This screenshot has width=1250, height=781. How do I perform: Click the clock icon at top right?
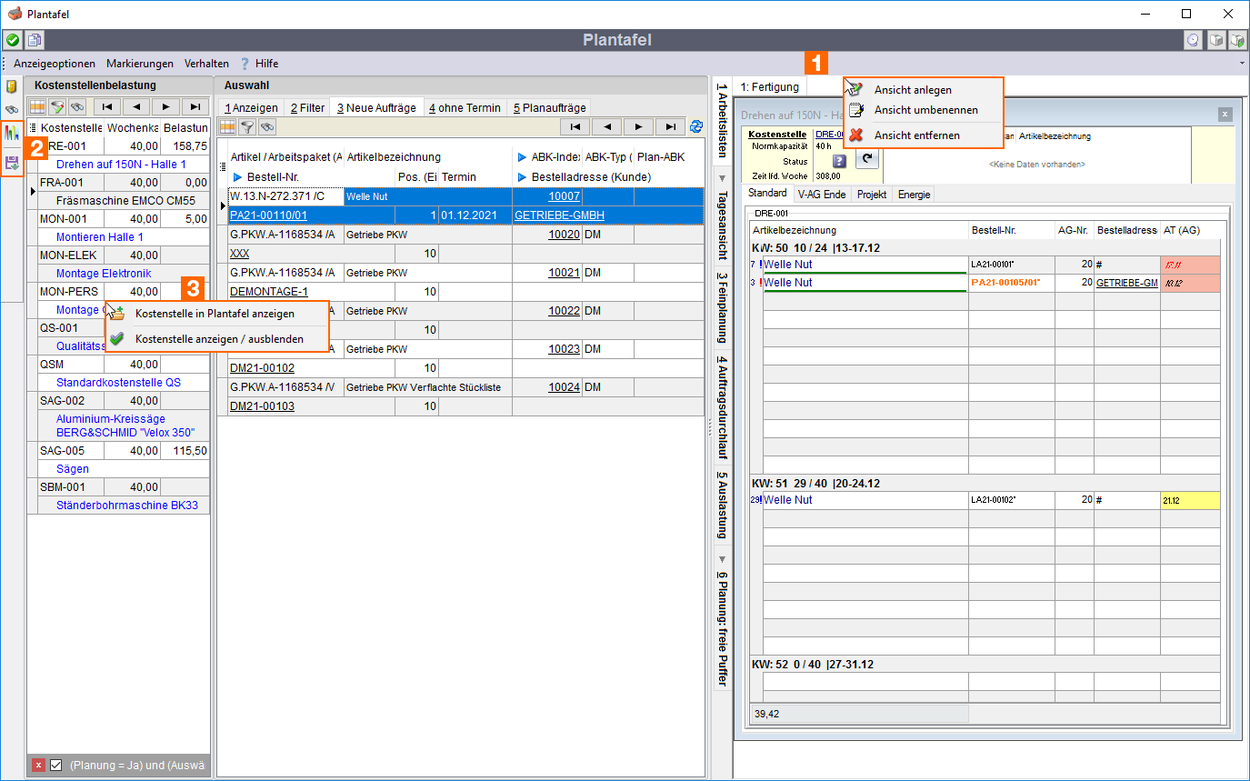1193,40
